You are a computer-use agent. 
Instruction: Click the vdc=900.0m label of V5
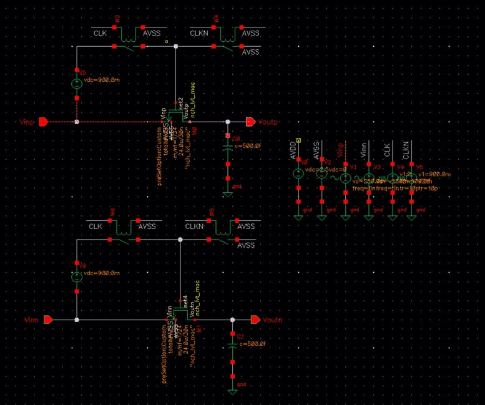(102, 80)
